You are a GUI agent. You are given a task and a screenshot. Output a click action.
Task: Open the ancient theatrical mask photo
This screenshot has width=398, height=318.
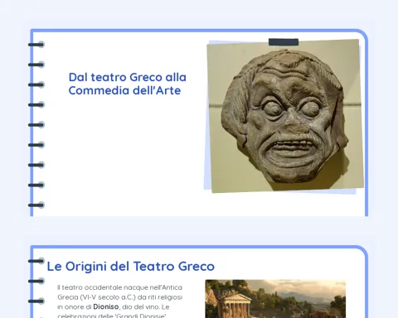[x=285, y=116]
